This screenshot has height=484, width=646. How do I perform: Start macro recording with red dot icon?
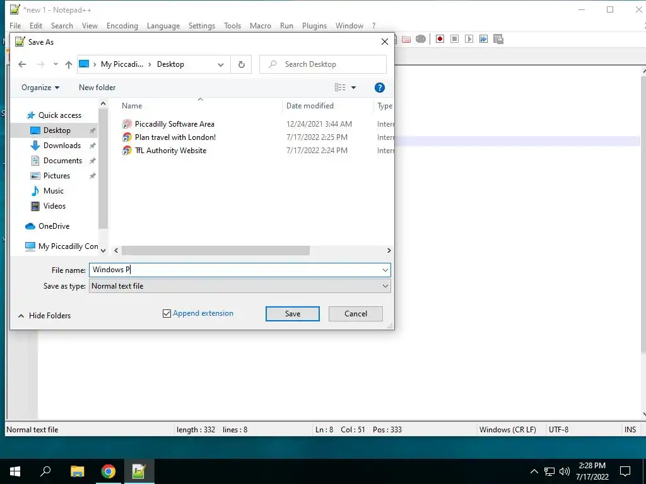tap(440, 39)
